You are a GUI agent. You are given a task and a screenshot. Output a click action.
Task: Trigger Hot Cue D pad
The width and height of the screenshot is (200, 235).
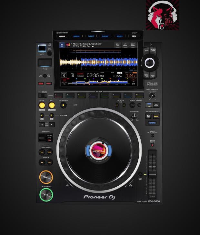tap(93, 95)
